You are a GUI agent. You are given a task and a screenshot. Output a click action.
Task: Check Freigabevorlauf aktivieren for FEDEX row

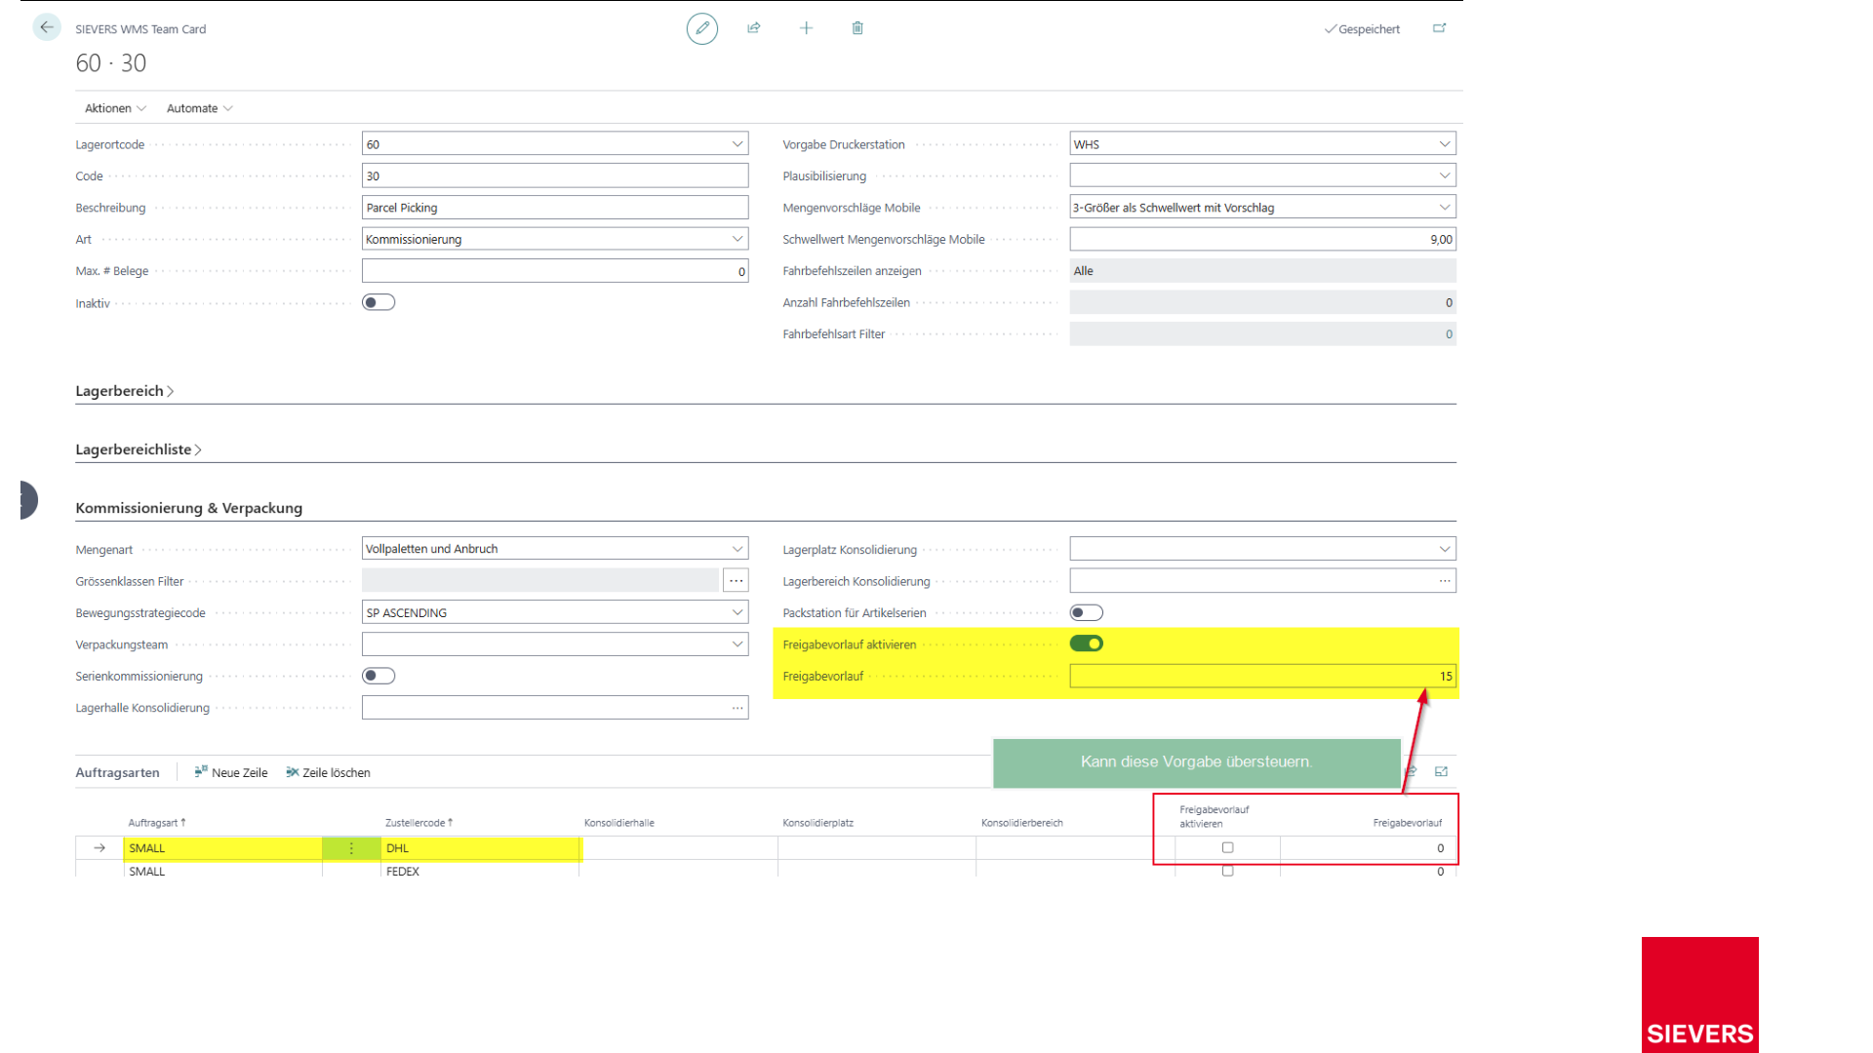click(1227, 871)
